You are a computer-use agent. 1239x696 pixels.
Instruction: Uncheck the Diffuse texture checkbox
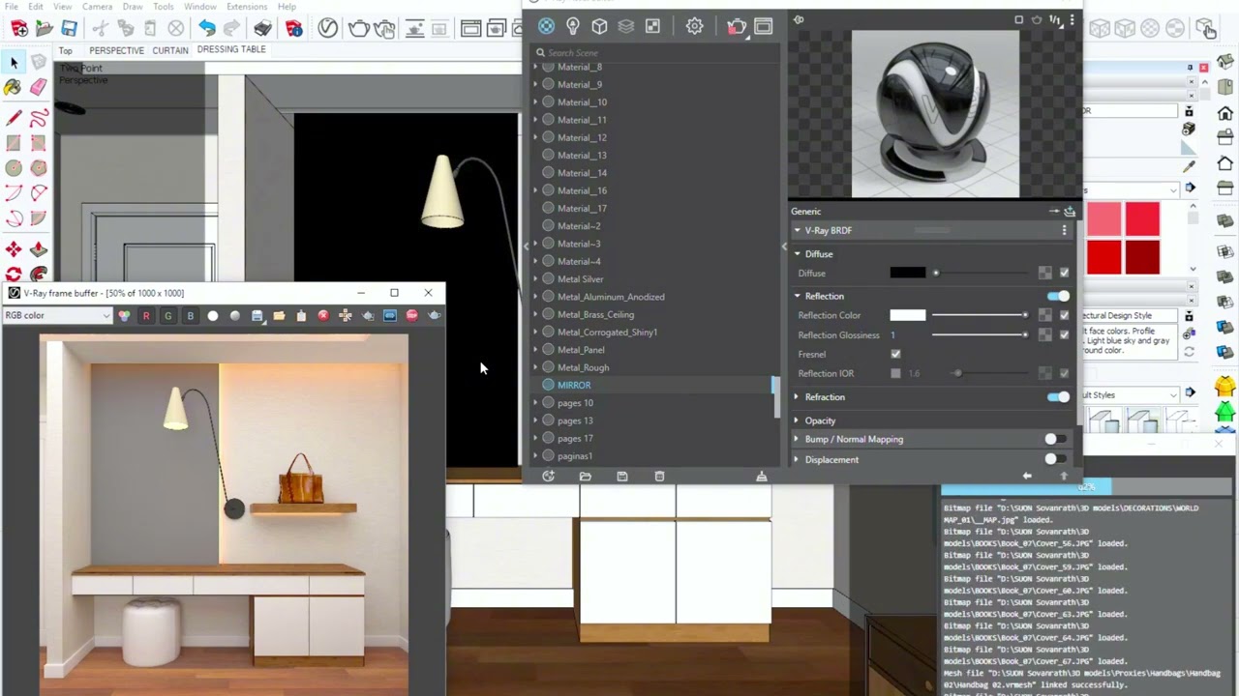(x=1064, y=273)
